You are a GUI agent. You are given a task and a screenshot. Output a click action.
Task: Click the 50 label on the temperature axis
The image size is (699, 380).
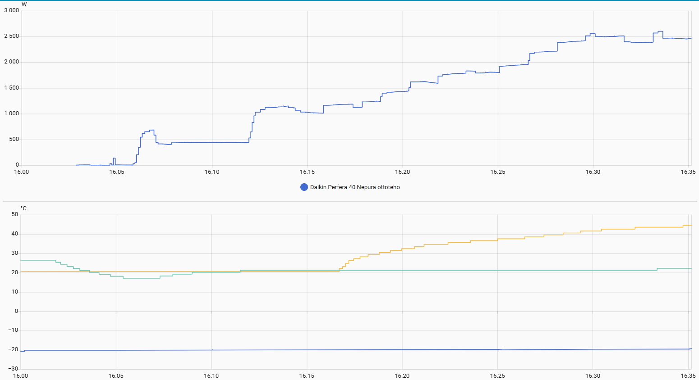coord(15,214)
